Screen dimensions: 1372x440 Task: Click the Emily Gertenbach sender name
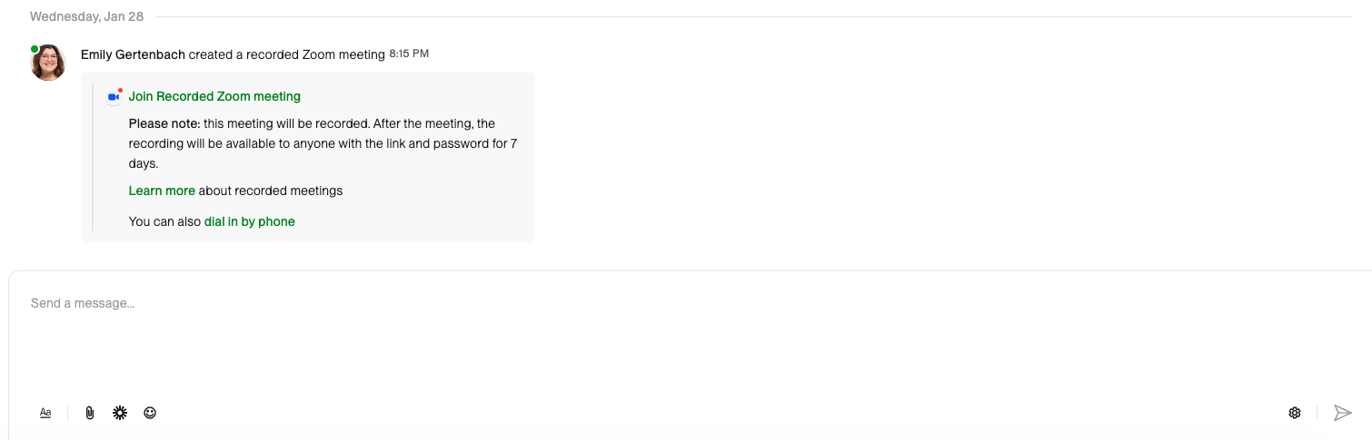pyautogui.click(x=133, y=54)
